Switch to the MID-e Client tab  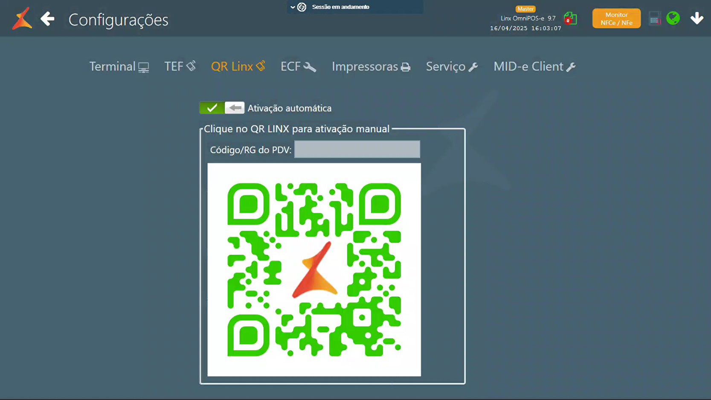pyautogui.click(x=534, y=67)
